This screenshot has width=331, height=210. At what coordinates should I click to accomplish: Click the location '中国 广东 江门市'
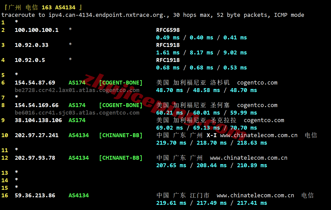(183, 195)
